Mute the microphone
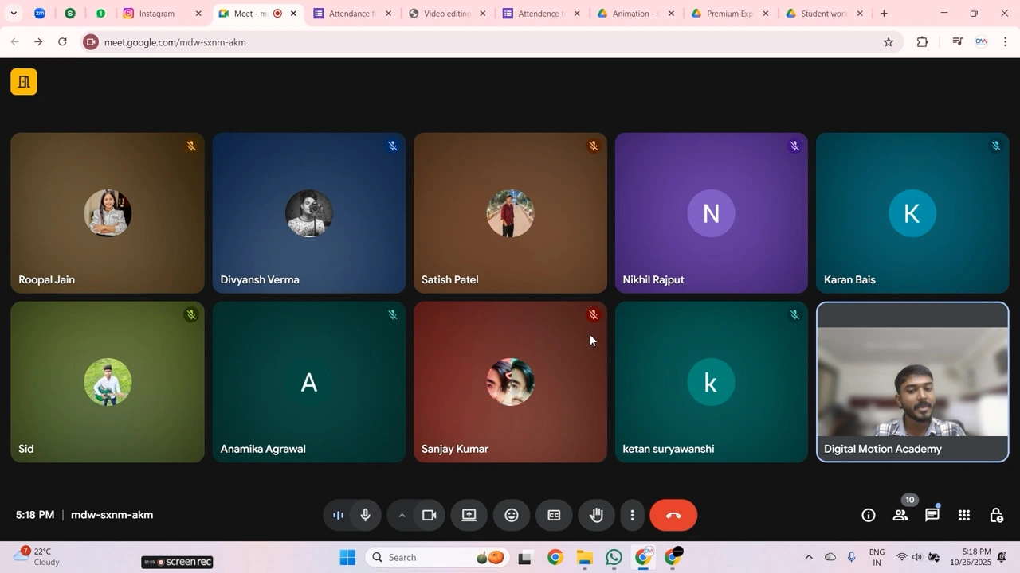The image size is (1020, 573). pyautogui.click(x=366, y=516)
